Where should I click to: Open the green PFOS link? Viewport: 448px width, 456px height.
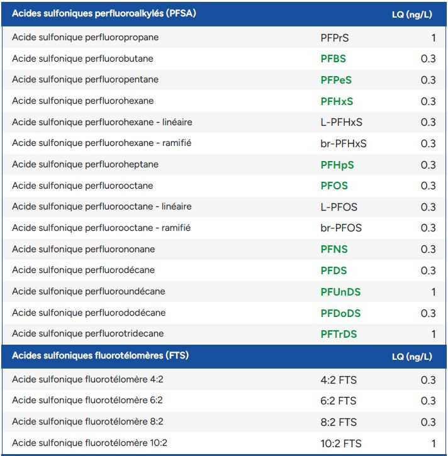pos(334,186)
